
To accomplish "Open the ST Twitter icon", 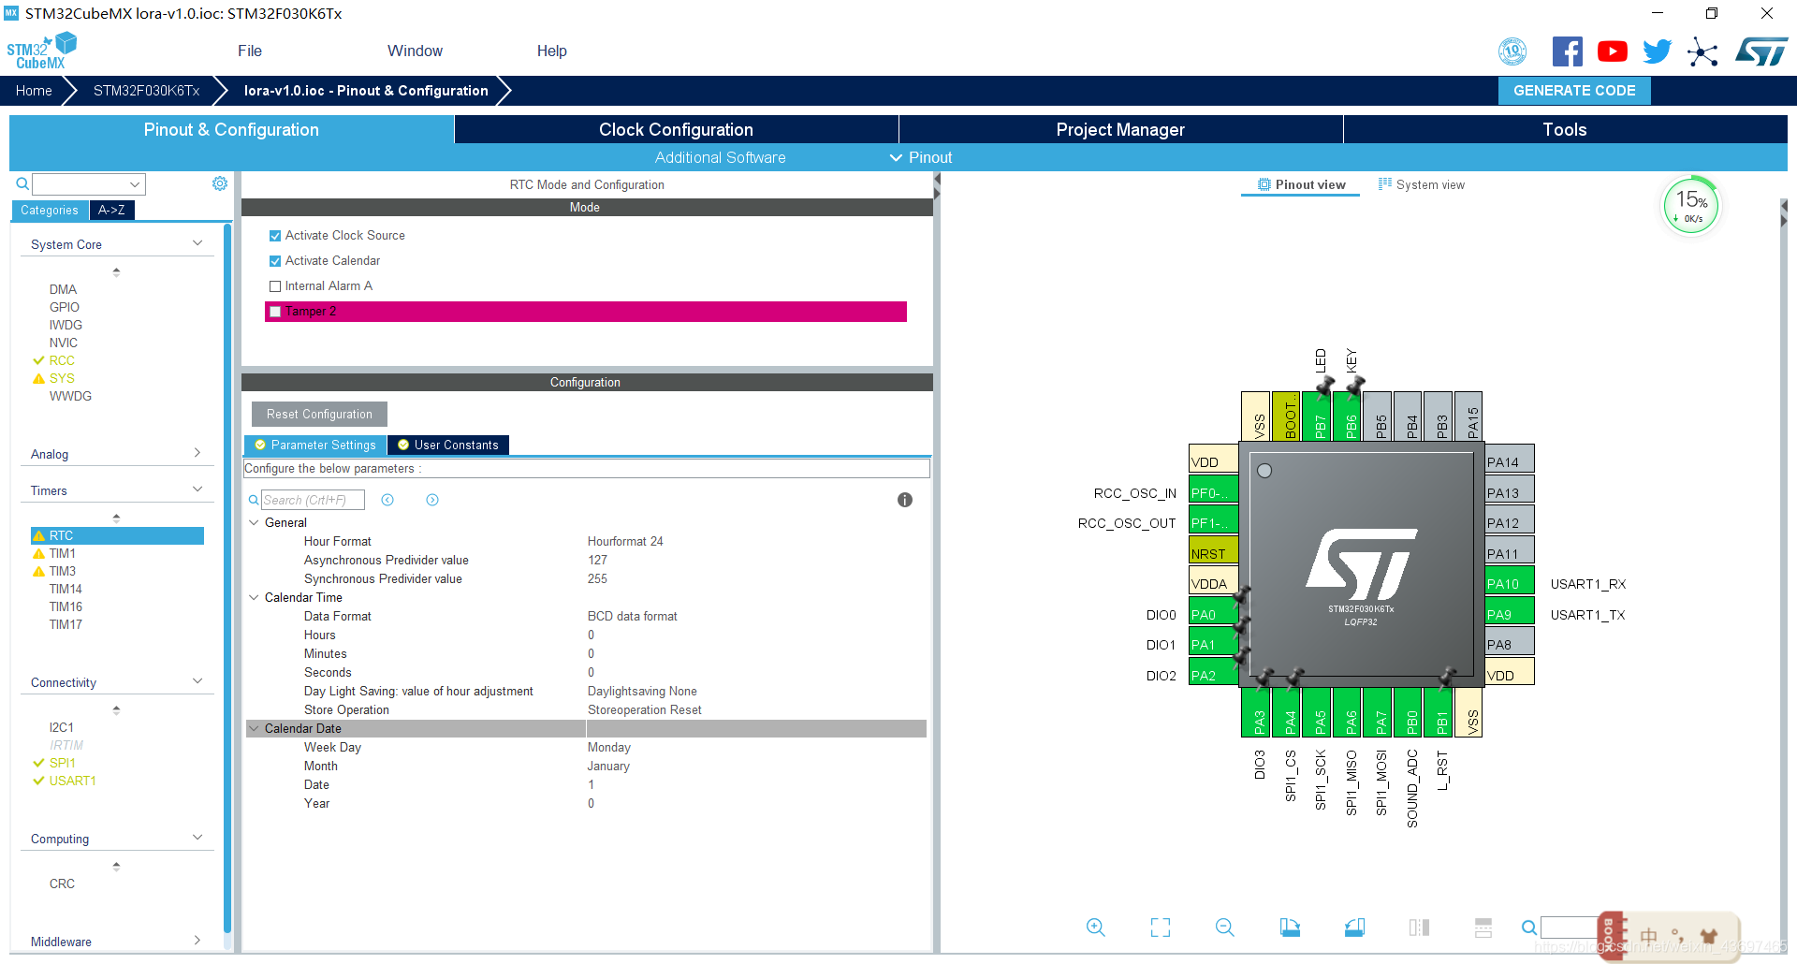I will pyautogui.click(x=1657, y=51).
